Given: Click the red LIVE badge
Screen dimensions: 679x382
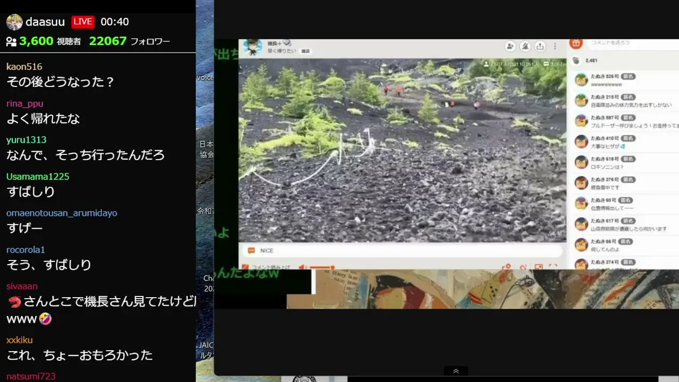Looking at the screenshot, I should coord(83,22).
